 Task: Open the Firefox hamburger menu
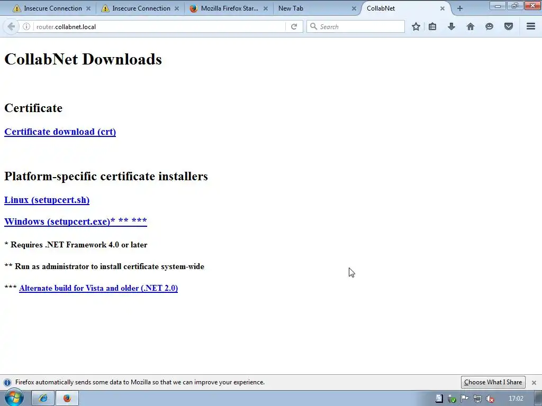[x=531, y=26]
